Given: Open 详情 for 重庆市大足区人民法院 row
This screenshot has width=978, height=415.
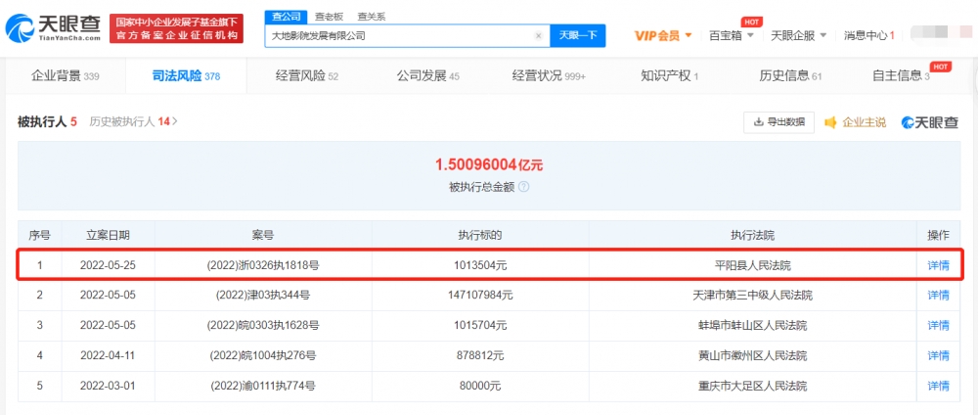Looking at the screenshot, I should click(938, 386).
